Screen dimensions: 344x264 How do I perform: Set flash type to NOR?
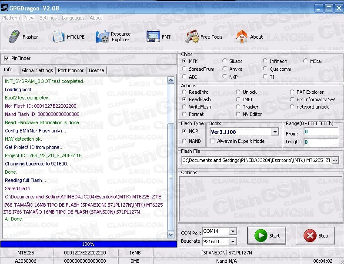tap(184, 131)
